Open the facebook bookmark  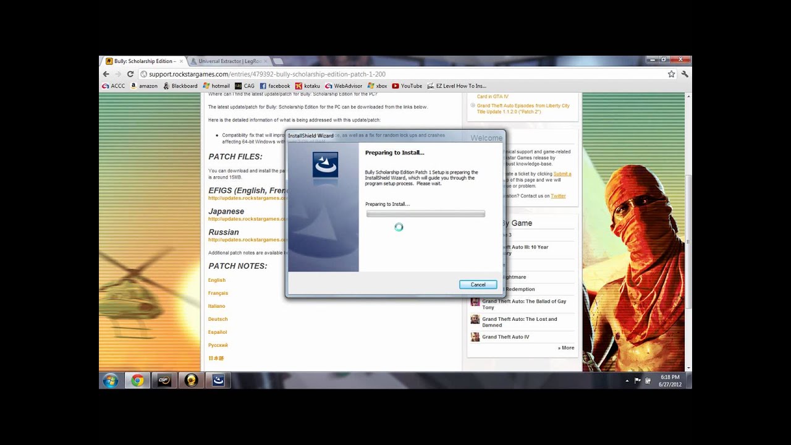click(x=275, y=86)
